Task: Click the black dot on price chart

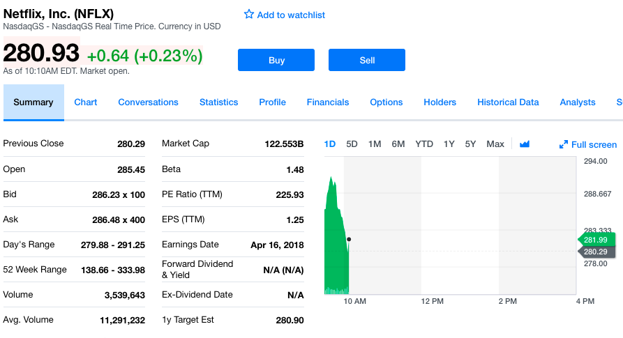Action: coord(349,239)
